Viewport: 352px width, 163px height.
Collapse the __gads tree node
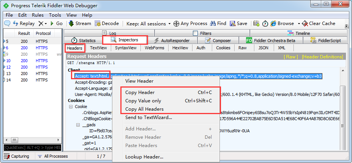78,125
